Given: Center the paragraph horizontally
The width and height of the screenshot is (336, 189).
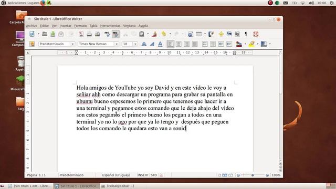Looking at the screenshot, I should pyautogui.click(x=178, y=44).
